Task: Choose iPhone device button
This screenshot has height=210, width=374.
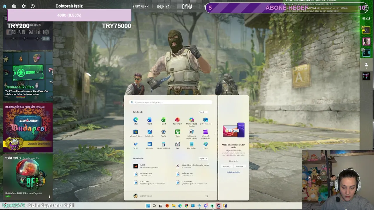Action: coord(240,166)
